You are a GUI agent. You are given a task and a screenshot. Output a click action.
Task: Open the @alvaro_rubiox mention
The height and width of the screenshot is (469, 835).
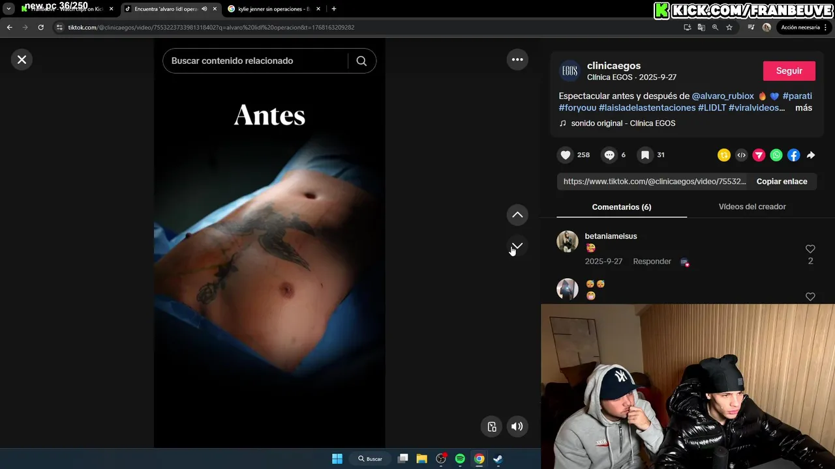[x=723, y=96]
